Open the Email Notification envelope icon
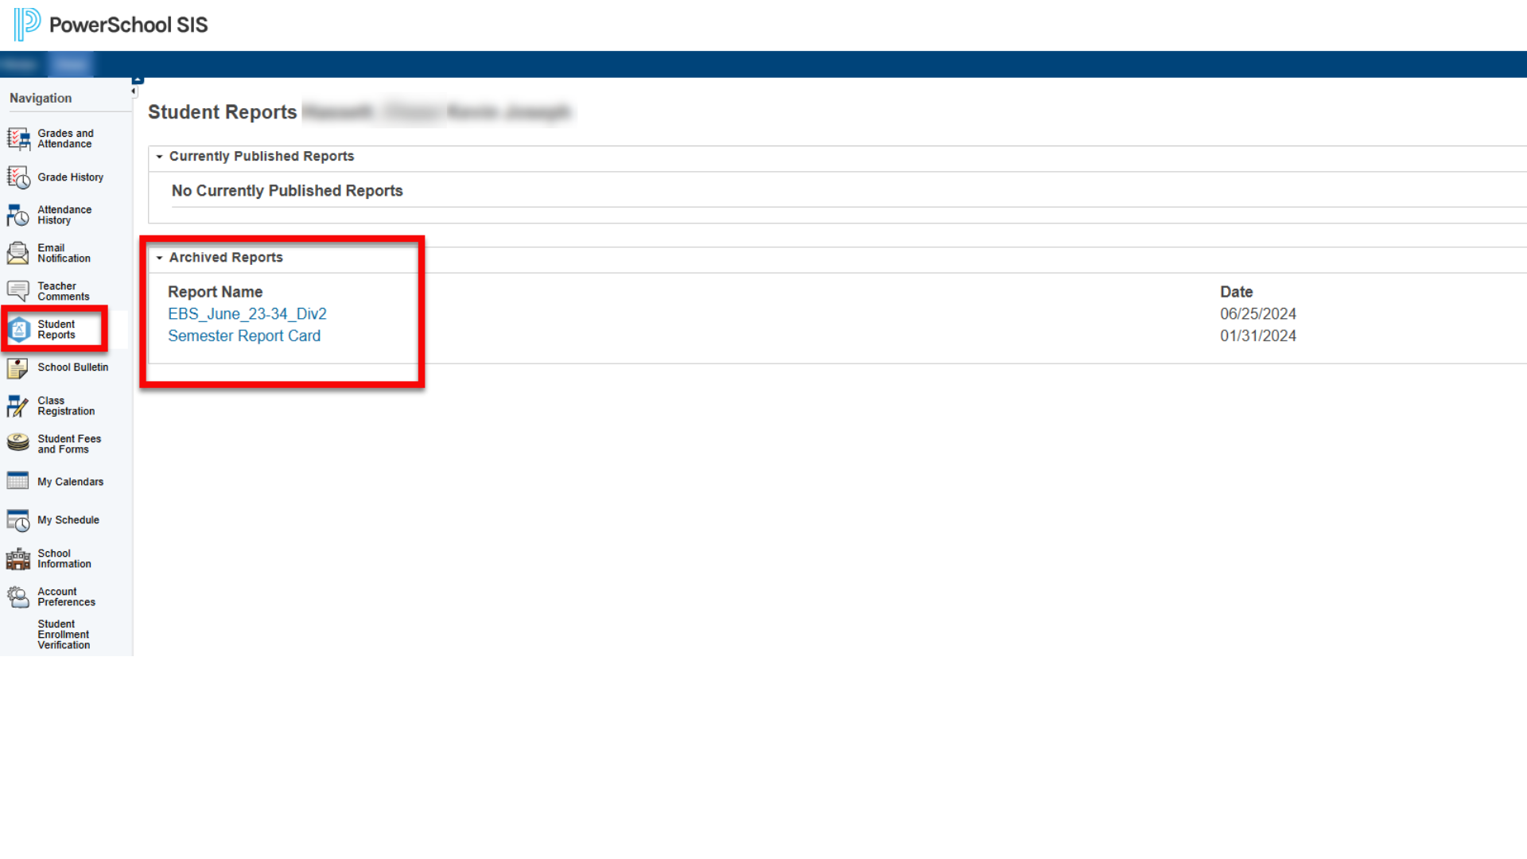The width and height of the screenshot is (1527, 859). (18, 253)
